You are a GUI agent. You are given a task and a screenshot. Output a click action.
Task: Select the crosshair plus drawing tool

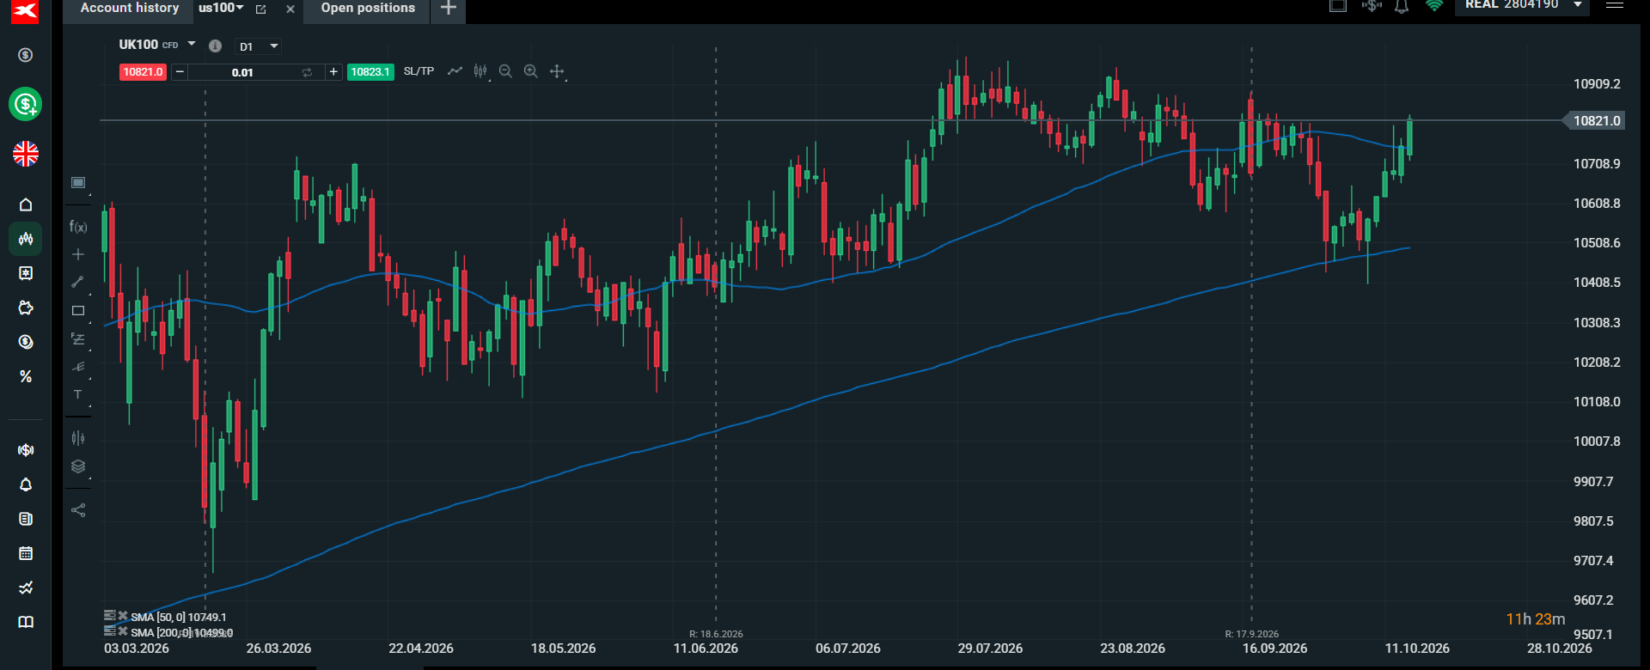pos(78,254)
